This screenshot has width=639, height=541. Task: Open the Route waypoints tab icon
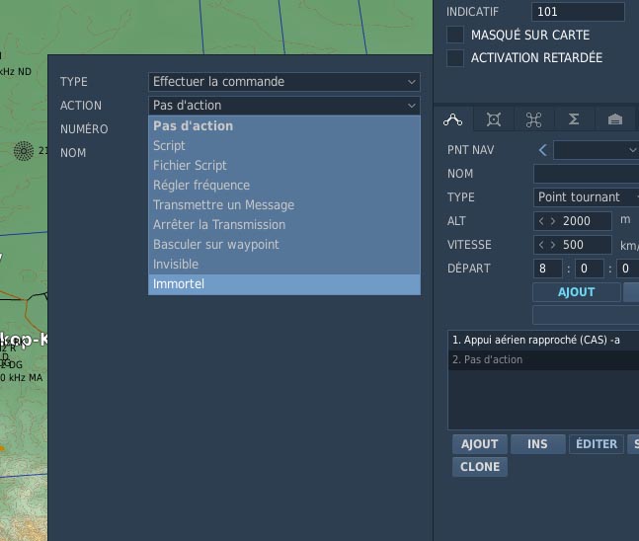pyautogui.click(x=453, y=119)
